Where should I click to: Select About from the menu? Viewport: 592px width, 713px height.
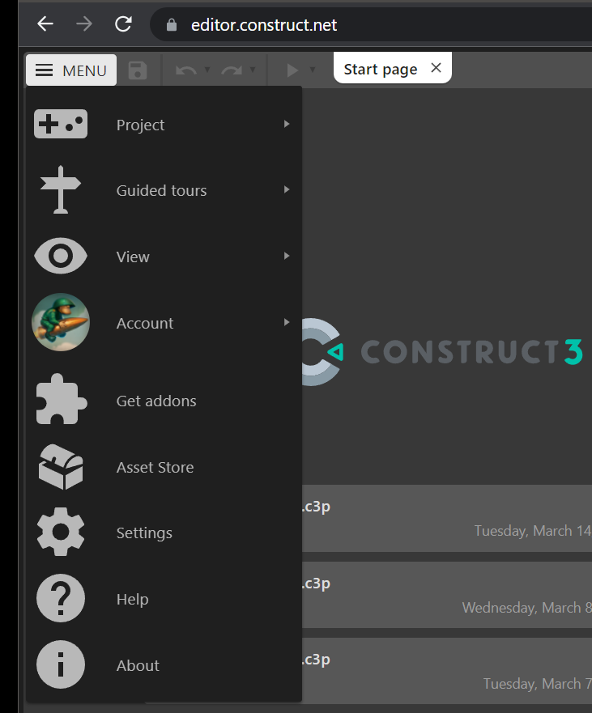164,664
